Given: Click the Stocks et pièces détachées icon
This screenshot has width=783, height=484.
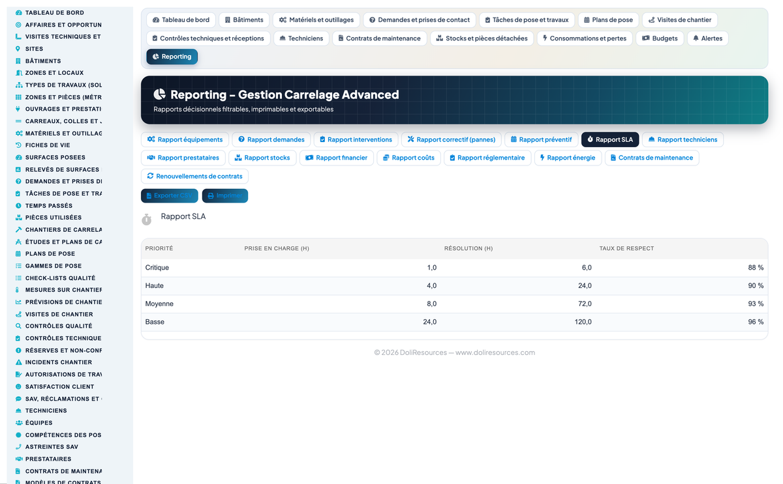Looking at the screenshot, I should pyautogui.click(x=440, y=38).
